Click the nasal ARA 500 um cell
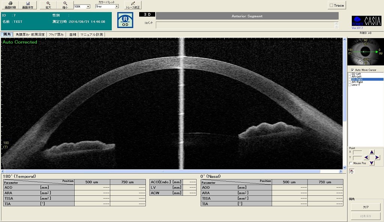Viewport: 384px width, 222px height. point(290,193)
